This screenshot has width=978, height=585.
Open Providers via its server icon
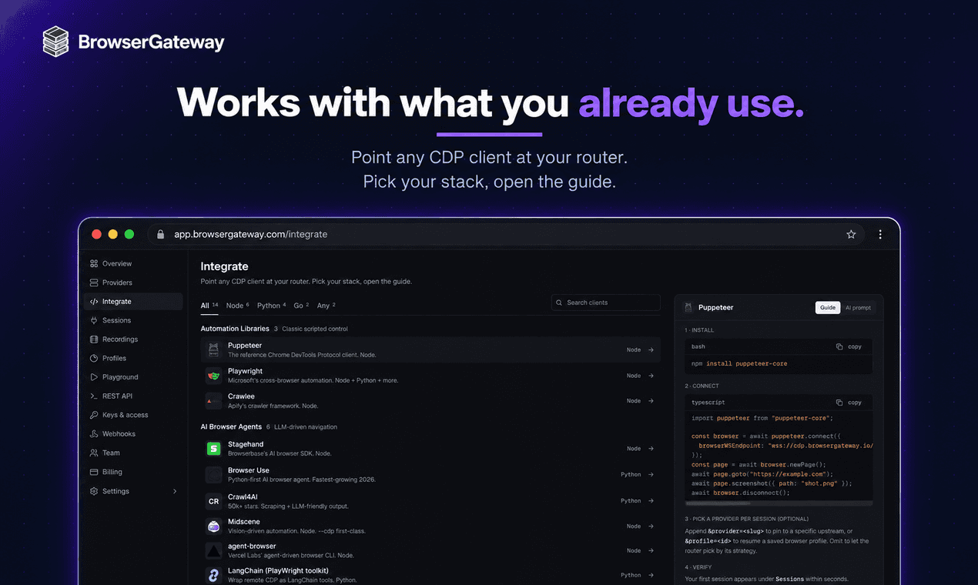(x=94, y=282)
